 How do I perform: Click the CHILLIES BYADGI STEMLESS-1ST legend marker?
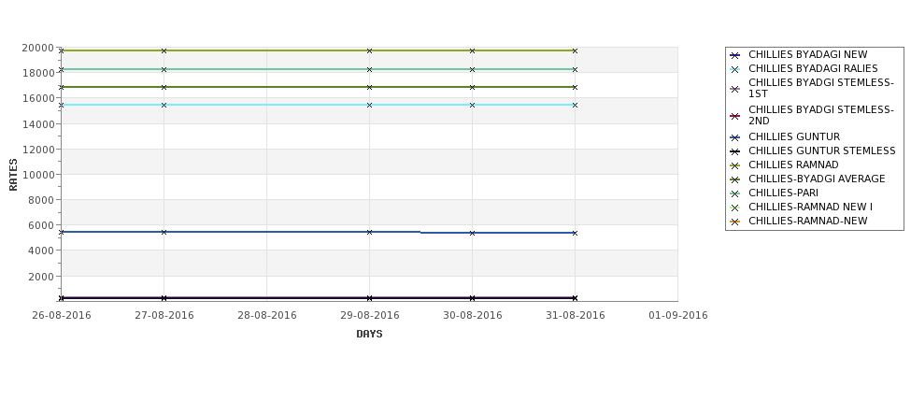(x=735, y=89)
